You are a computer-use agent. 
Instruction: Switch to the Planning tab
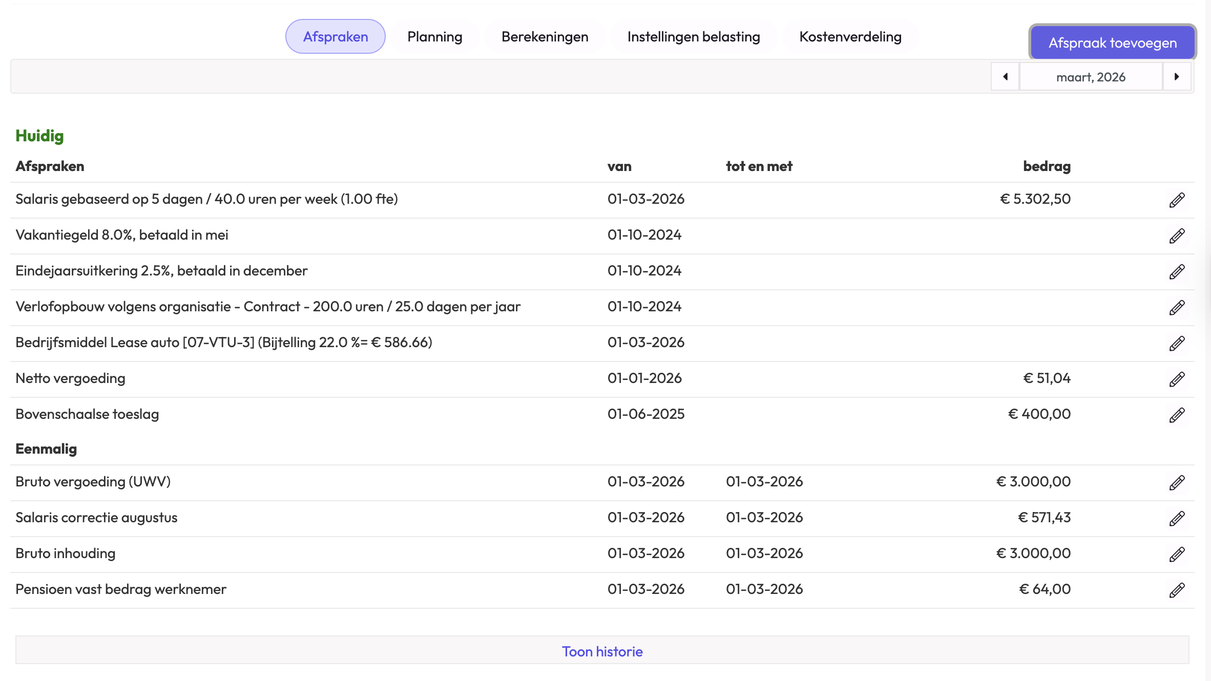(434, 37)
